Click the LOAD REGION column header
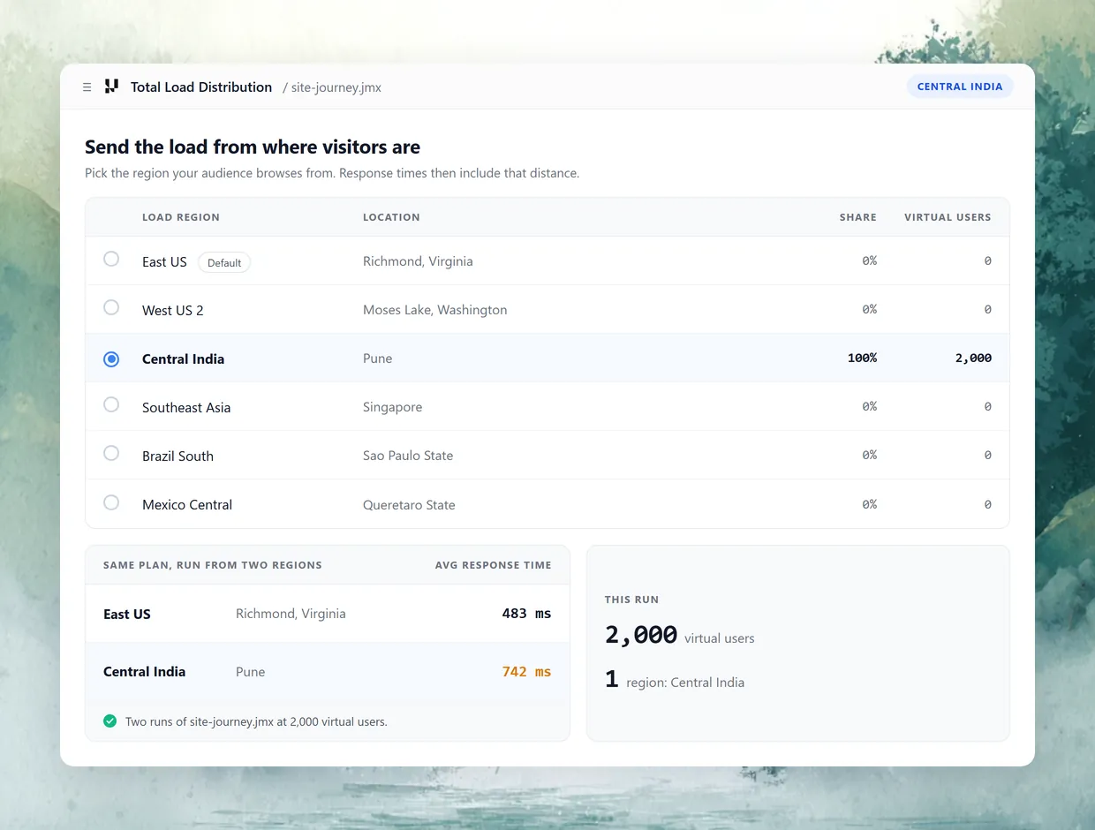The height and width of the screenshot is (830, 1095). (181, 217)
